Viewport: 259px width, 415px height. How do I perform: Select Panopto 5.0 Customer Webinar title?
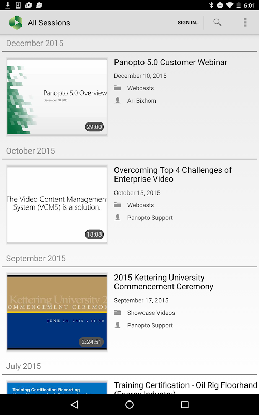[x=170, y=62]
